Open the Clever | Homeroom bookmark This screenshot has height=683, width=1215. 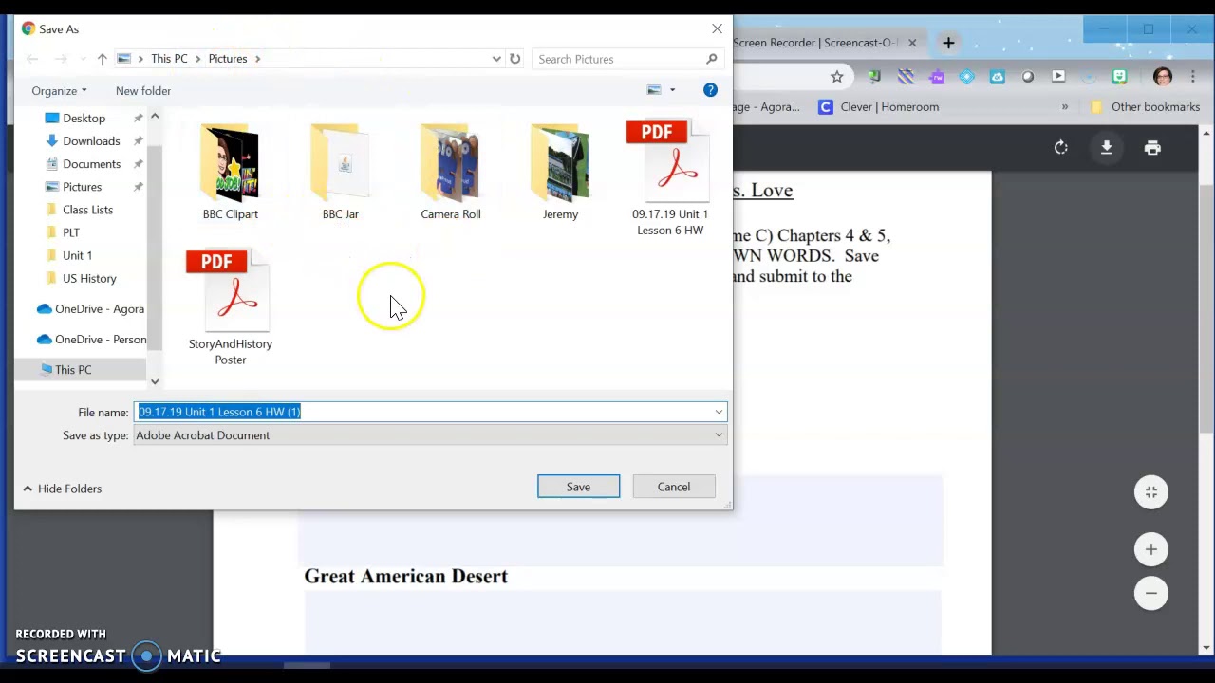[x=879, y=107]
